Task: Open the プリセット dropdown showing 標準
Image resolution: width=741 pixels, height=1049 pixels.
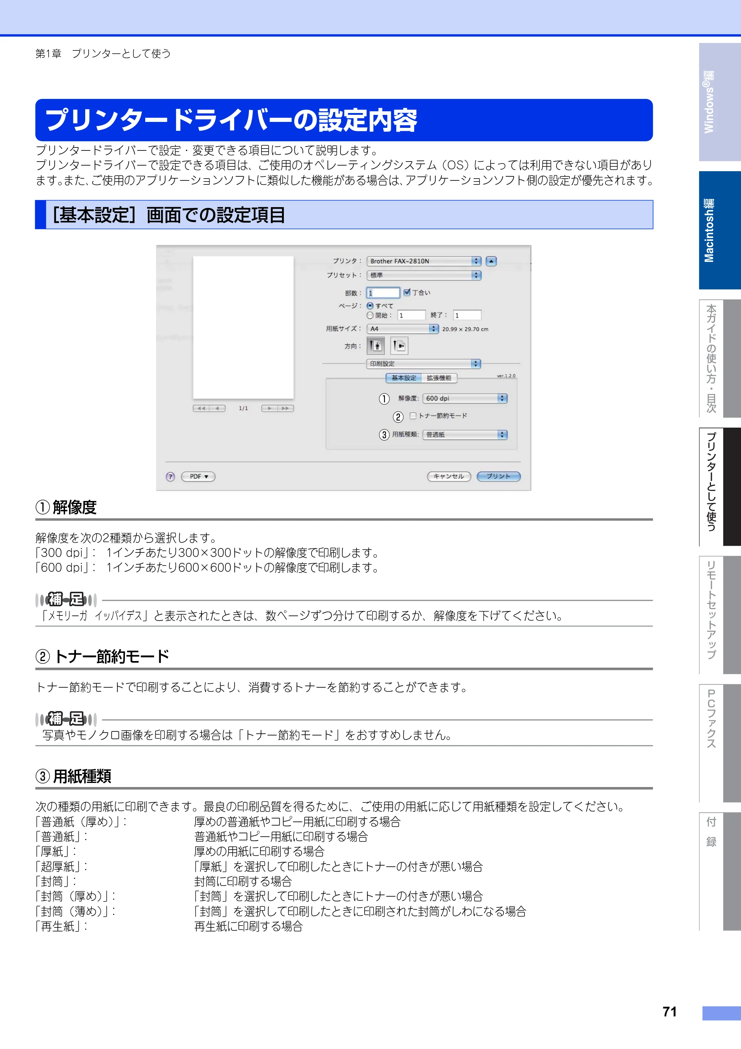Action: coord(424,275)
